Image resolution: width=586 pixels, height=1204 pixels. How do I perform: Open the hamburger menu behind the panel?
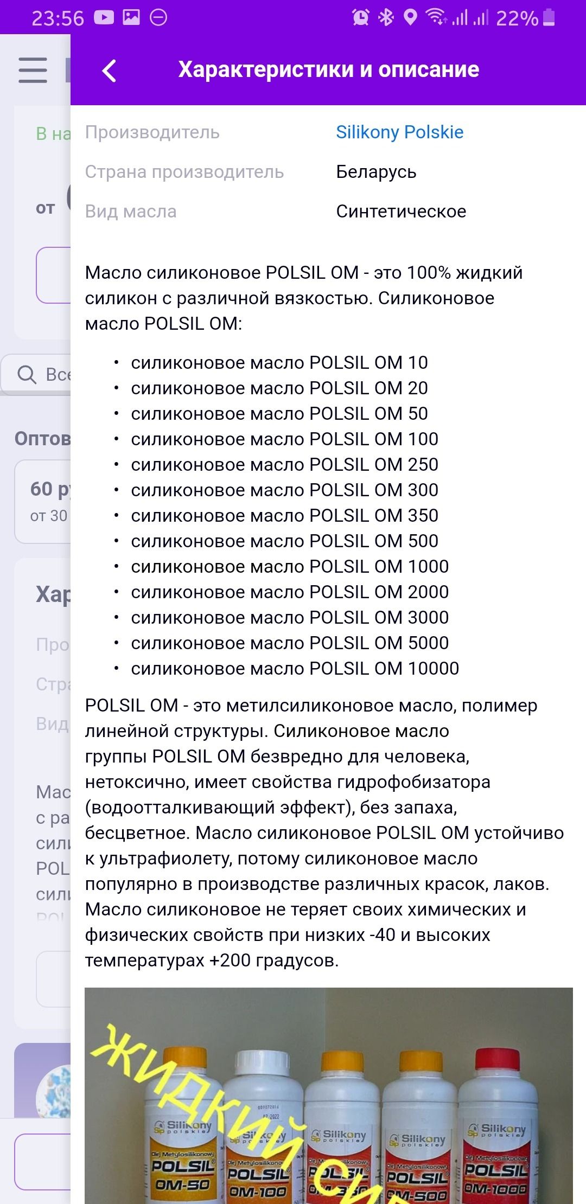(x=33, y=70)
